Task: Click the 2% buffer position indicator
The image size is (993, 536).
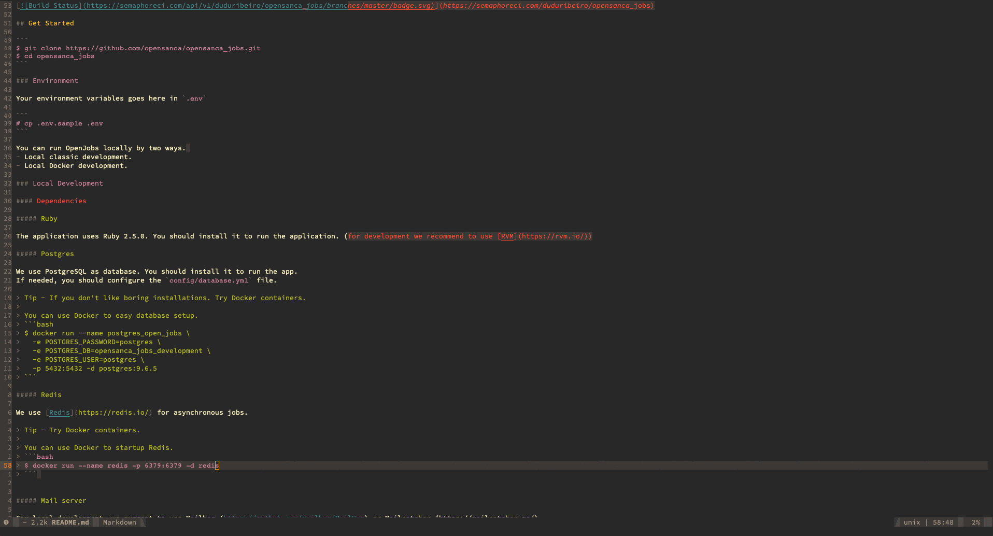Action: coord(976,523)
